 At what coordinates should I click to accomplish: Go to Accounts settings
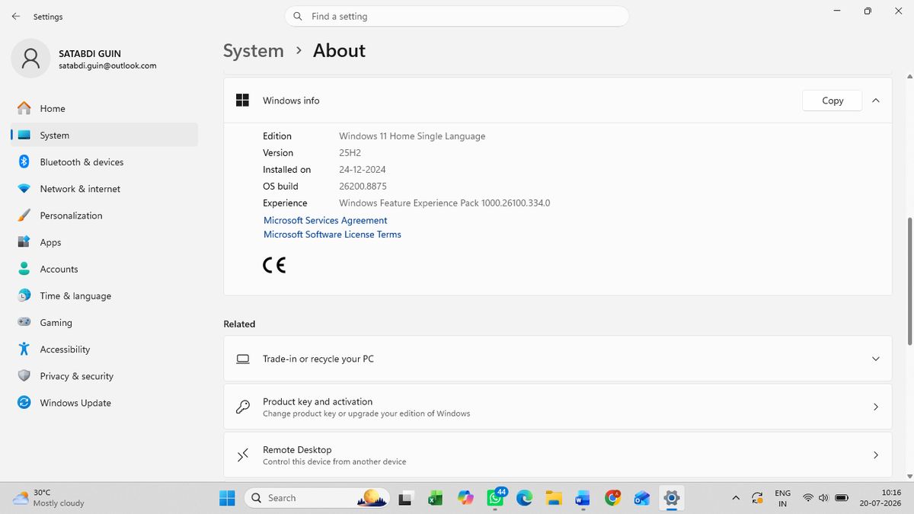pos(104,269)
